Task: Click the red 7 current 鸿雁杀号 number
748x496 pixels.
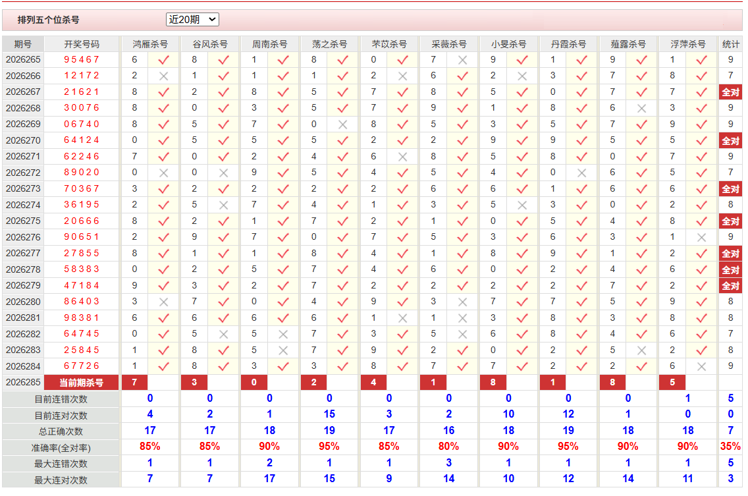Action: (134, 383)
